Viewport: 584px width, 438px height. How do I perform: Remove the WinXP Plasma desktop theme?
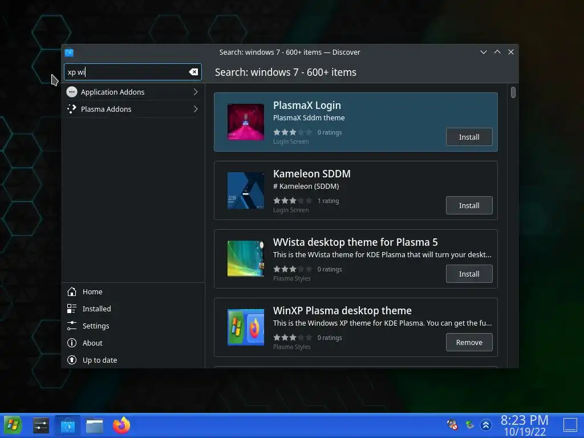469,343
